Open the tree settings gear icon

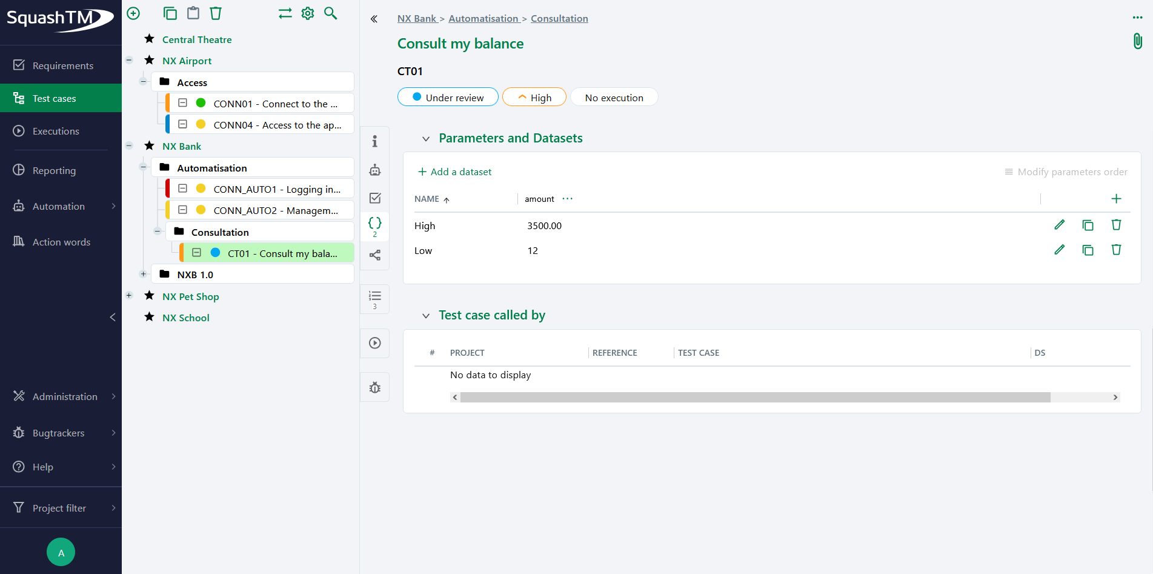(x=308, y=13)
